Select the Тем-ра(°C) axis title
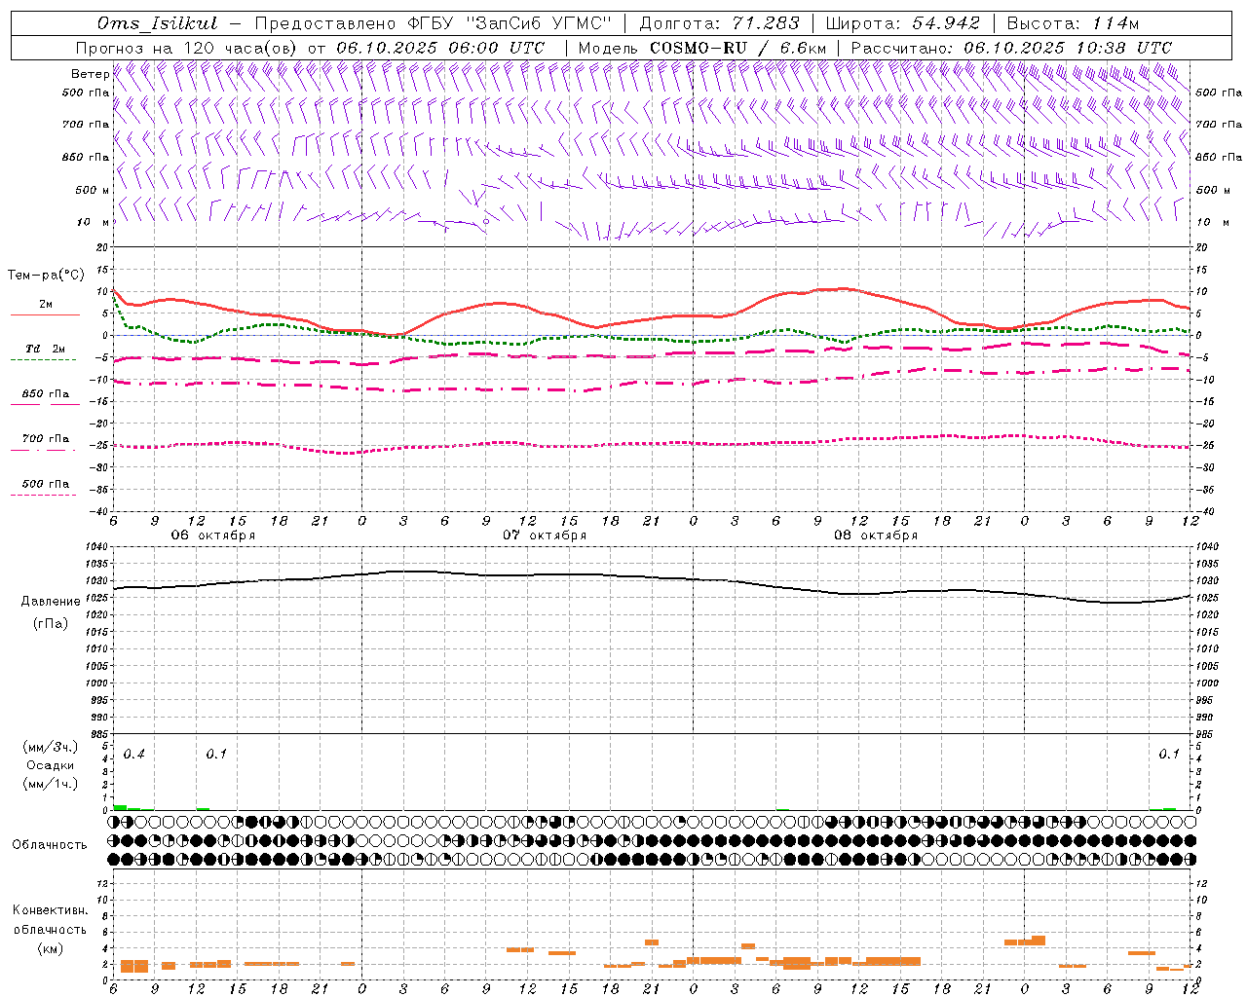 click(x=46, y=276)
